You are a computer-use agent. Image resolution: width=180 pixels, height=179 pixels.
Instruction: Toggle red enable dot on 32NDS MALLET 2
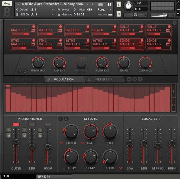click(x=169, y=41)
